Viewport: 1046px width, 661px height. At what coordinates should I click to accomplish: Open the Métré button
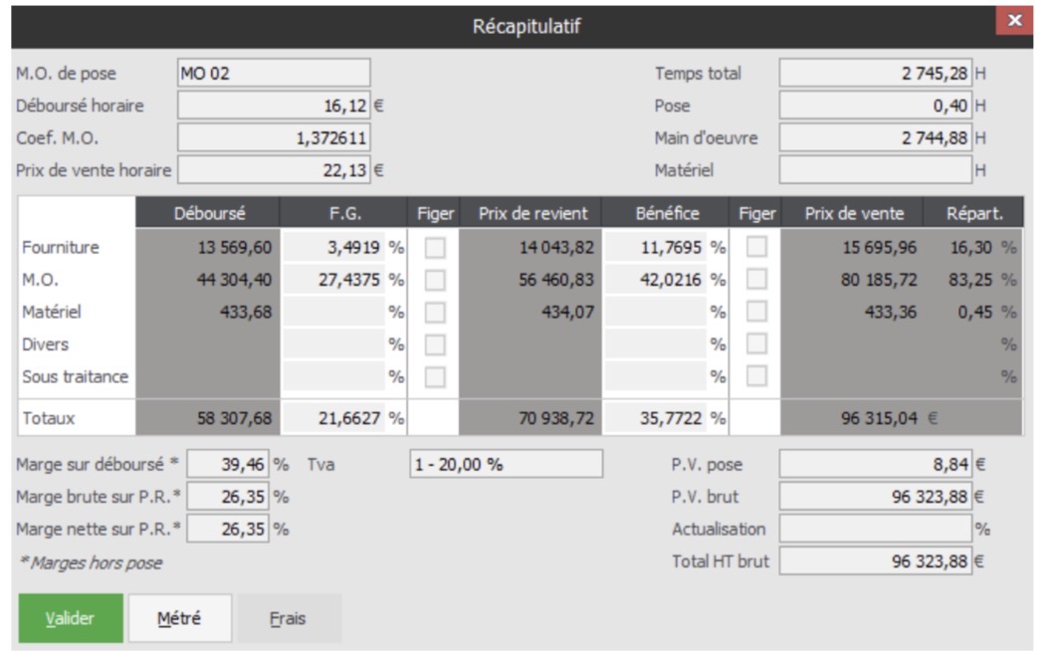pos(180,618)
